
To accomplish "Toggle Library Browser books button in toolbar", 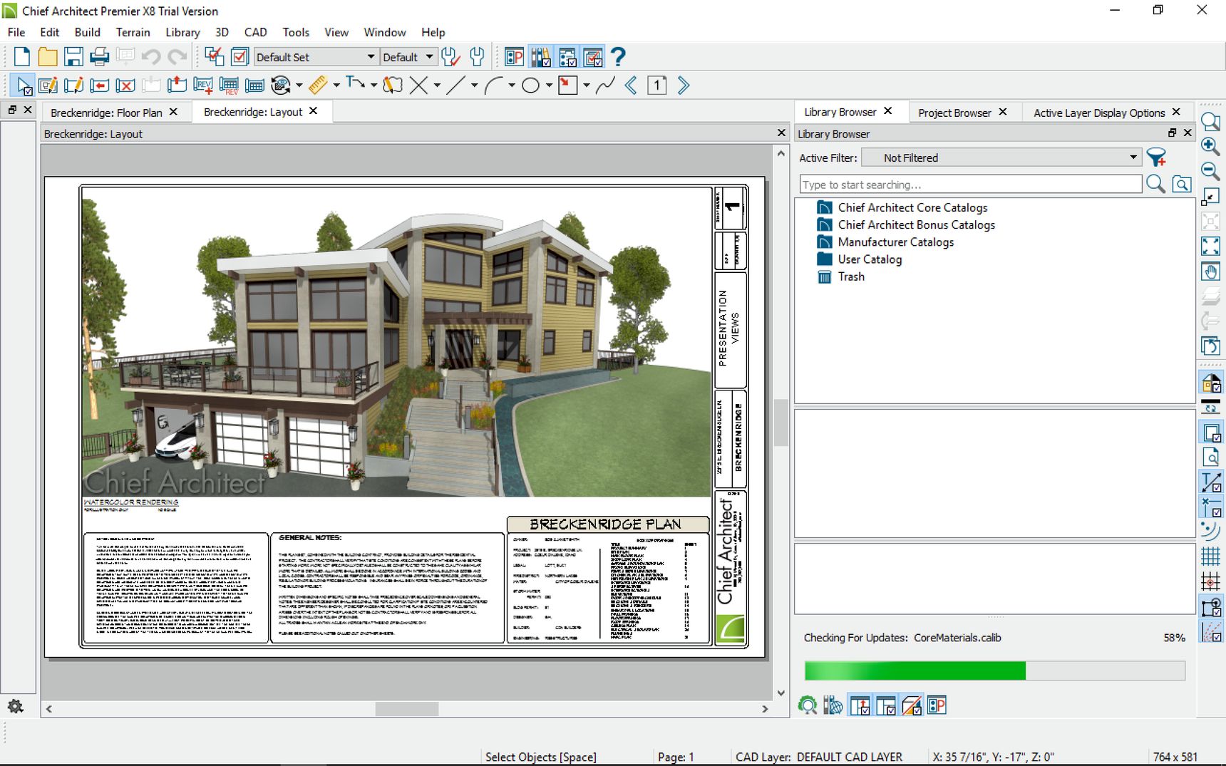I will (x=540, y=57).
